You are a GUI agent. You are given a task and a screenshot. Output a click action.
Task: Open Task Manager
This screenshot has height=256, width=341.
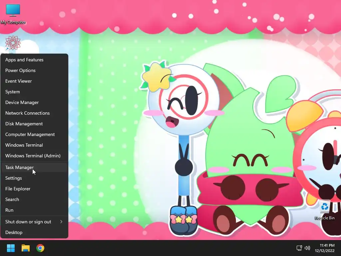click(34, 167)
